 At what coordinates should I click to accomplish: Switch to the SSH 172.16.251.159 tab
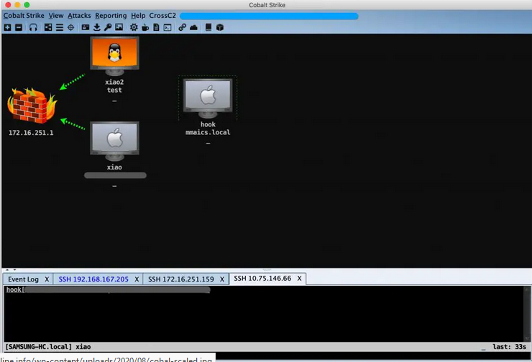click(x=181, y=279)
